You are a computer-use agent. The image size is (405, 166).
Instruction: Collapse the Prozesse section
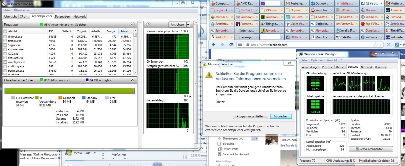(x=132, y=25)
